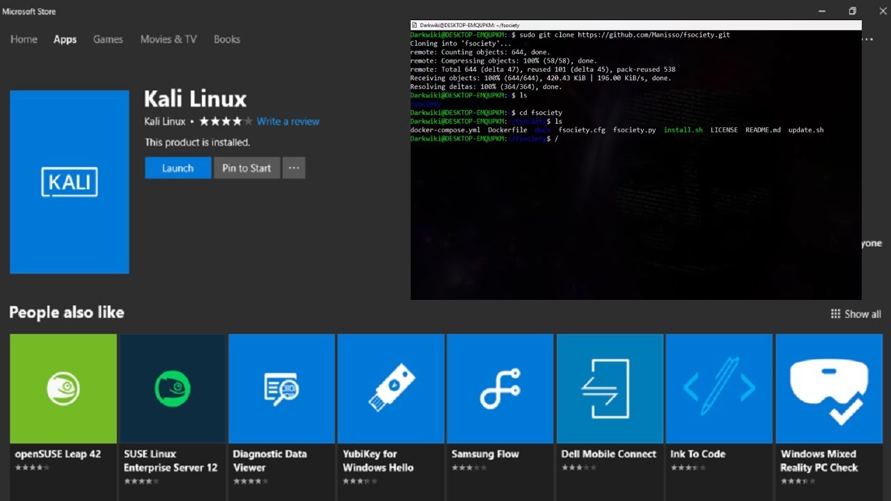Click the Windows Mixed Reality PC Check title
Image resolution: width=891 pixels, height=501 pixels.
(819, 461)
